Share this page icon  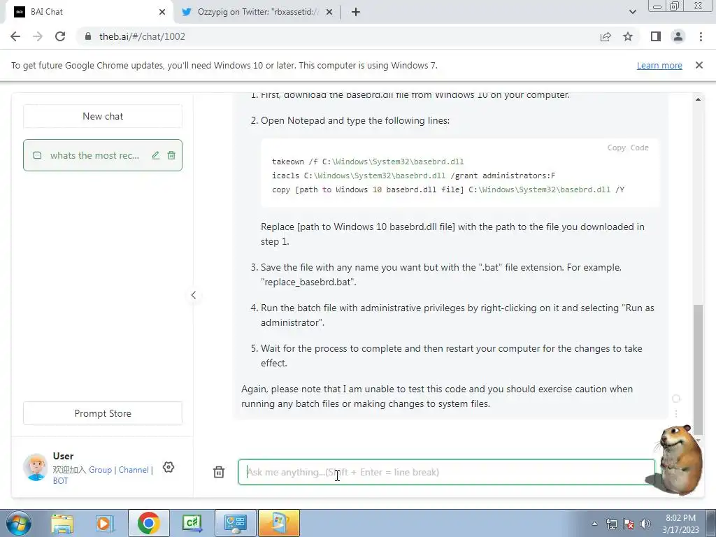[x=606, y=36]
